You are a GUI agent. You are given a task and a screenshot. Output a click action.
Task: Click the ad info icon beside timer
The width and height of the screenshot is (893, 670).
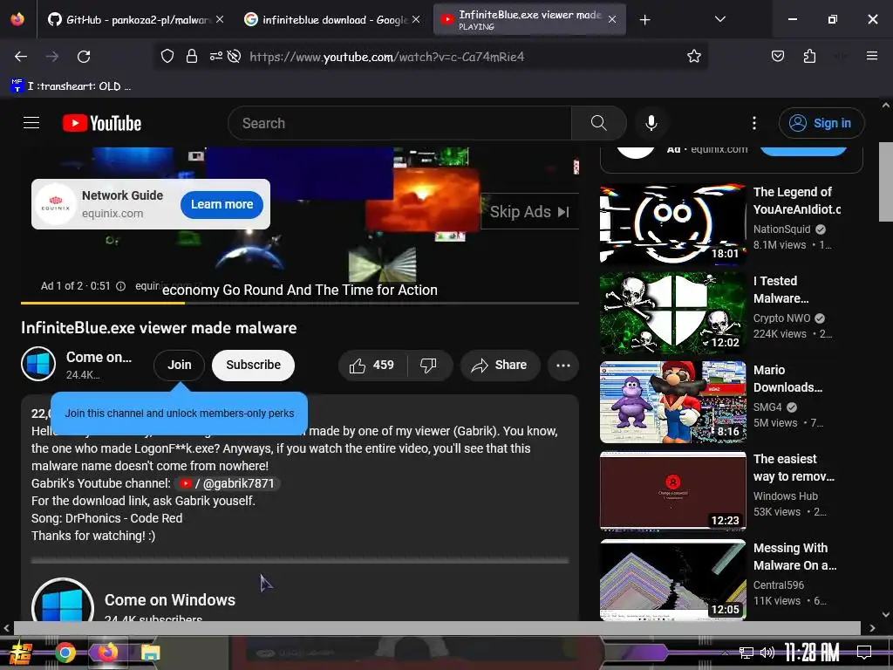point(120,286)
